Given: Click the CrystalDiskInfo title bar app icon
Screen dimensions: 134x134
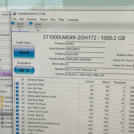Looking at the screenshot, I should [x=14, y=13].
